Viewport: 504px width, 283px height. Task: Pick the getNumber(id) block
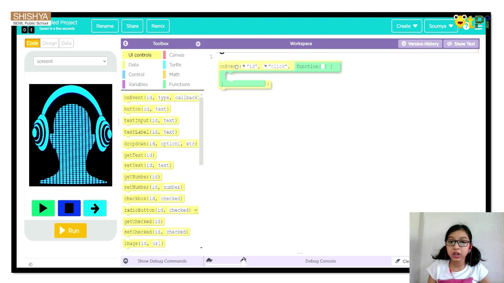142,177
